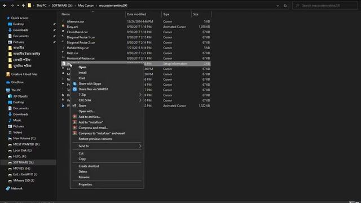Screen dimensions: 361x203
Task: Click the search box for macossierraretina200
Action: tap(325, 6)
